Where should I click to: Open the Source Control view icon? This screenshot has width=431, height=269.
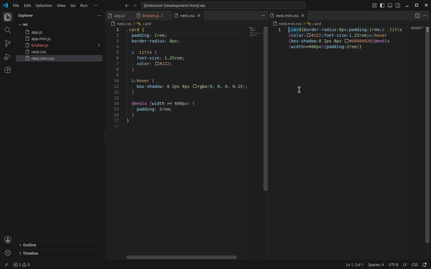click(x=8, y=43)
